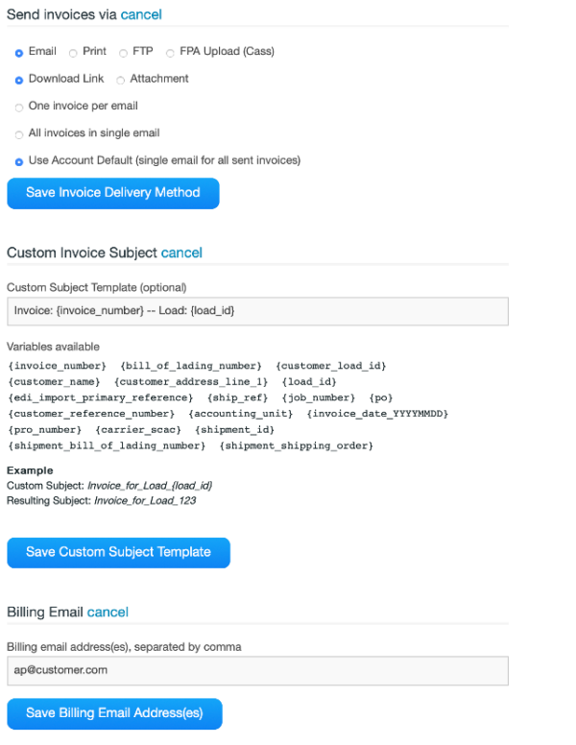
Task: Select Use Account Default option
Action: pyautogui.click(x=19, y=160)
